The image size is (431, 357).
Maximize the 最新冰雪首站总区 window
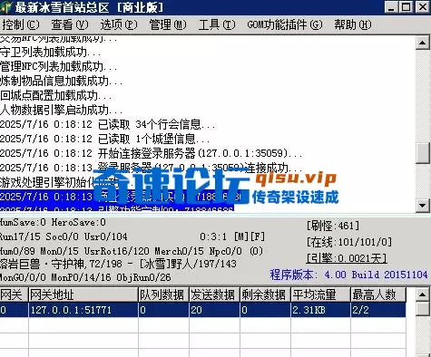click(x=406, y=7)
